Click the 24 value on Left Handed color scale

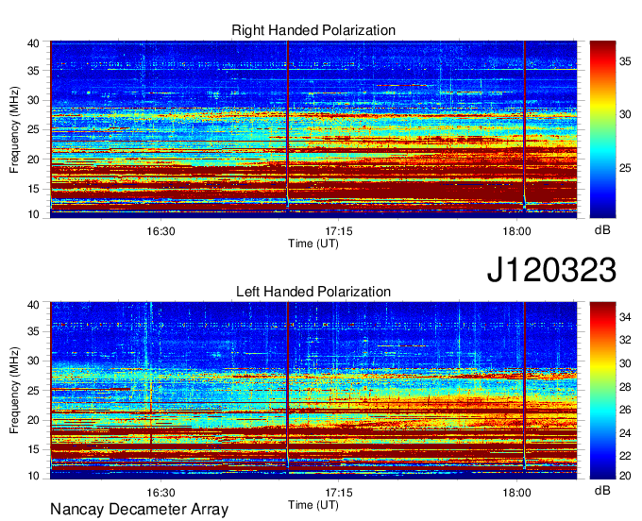click(625, 433)
